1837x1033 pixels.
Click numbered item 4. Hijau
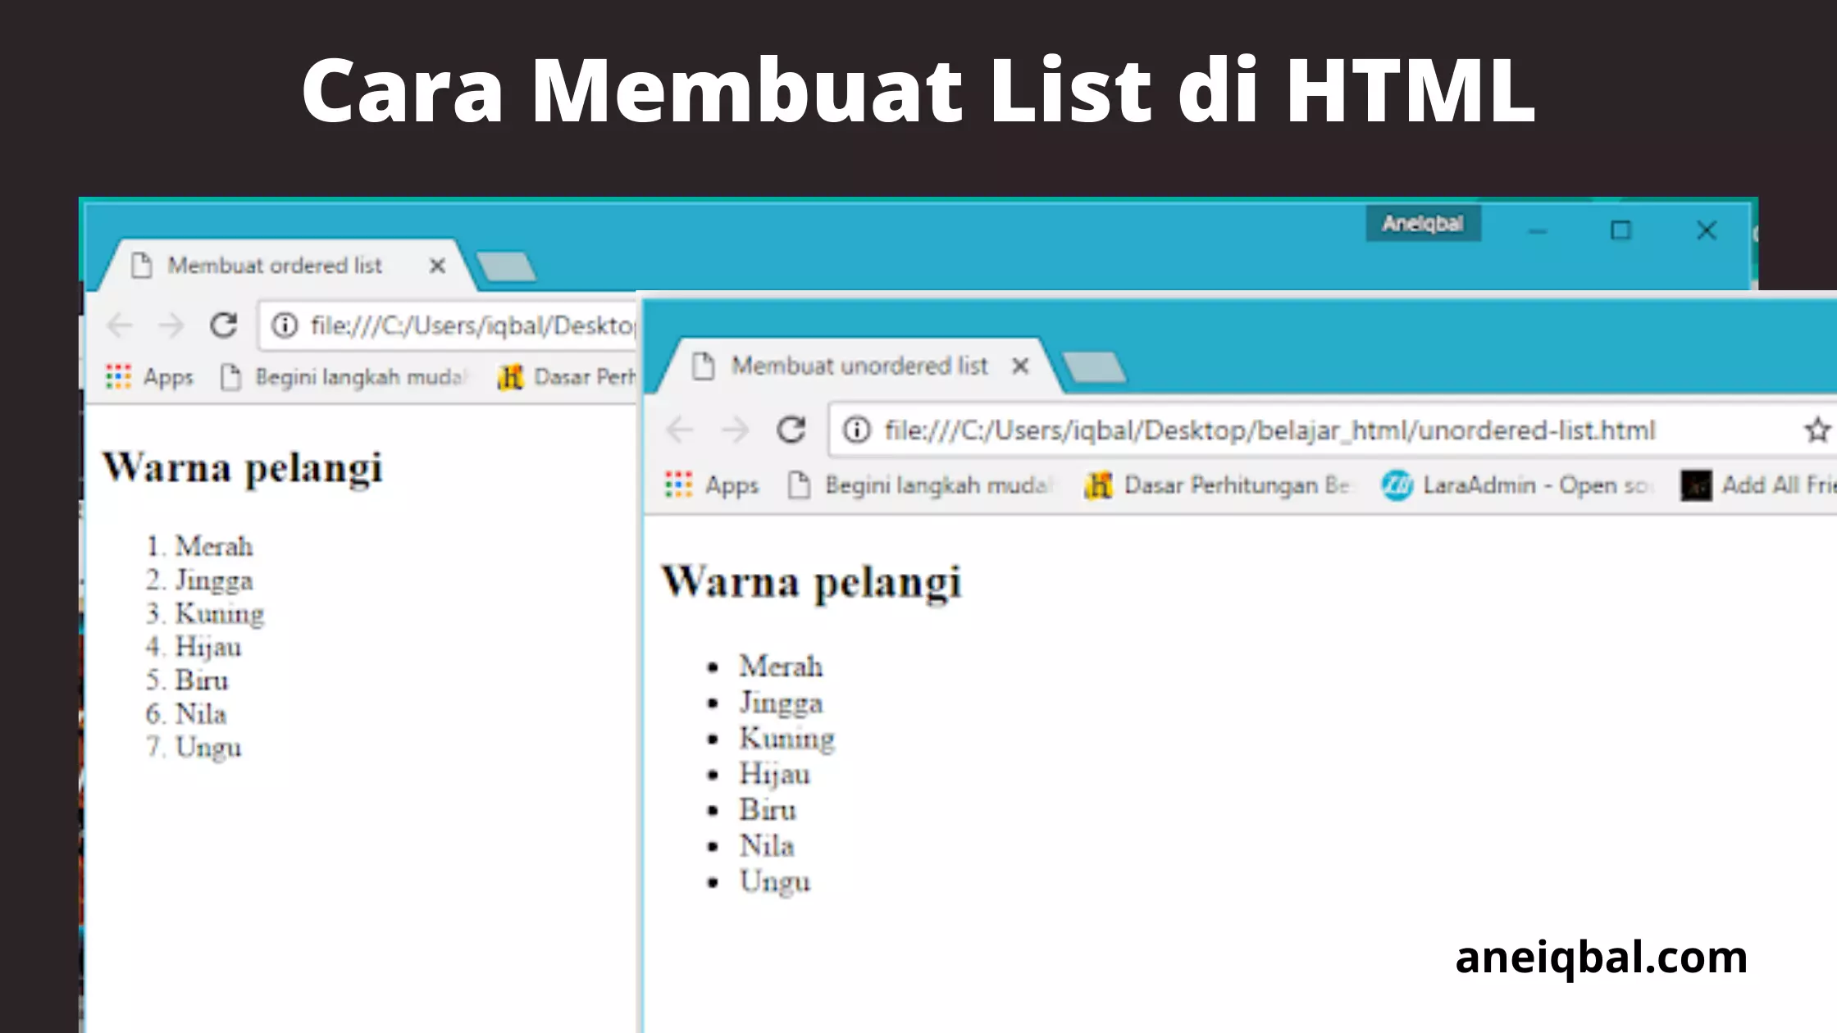194,647
